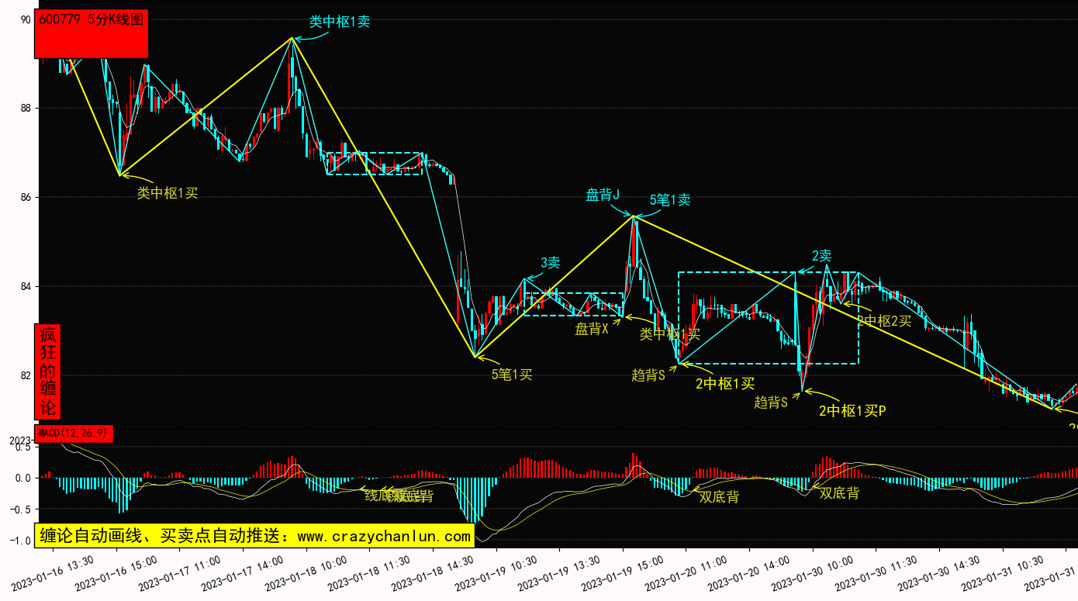Select the 2023-01-16 13:30 time label

point(53,572)
